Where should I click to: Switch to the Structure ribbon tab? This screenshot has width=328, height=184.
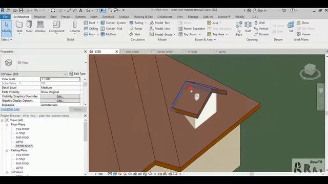click(39, 17)
